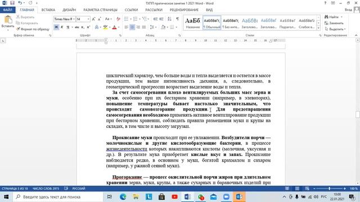
Task: Apply the Название style from gallery
Action: coord(192,22)
